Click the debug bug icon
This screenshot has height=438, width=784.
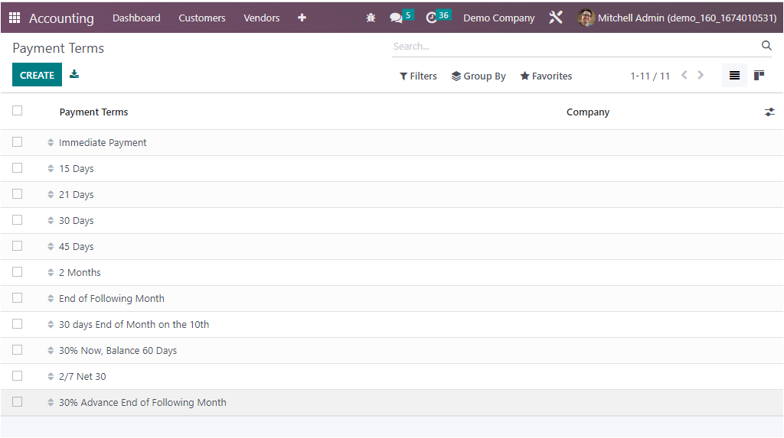(371, 18)
